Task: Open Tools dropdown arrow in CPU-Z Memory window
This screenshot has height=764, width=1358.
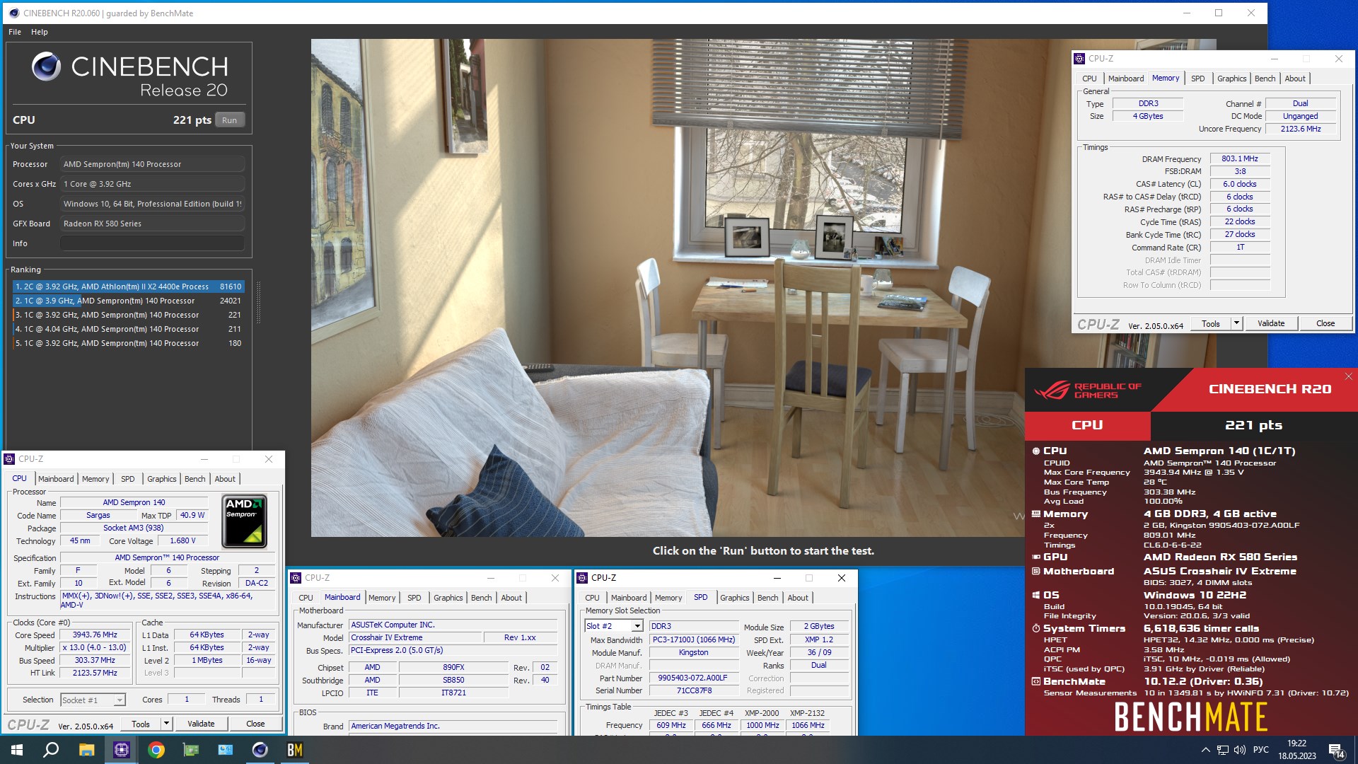Action: click(1236, 323)
